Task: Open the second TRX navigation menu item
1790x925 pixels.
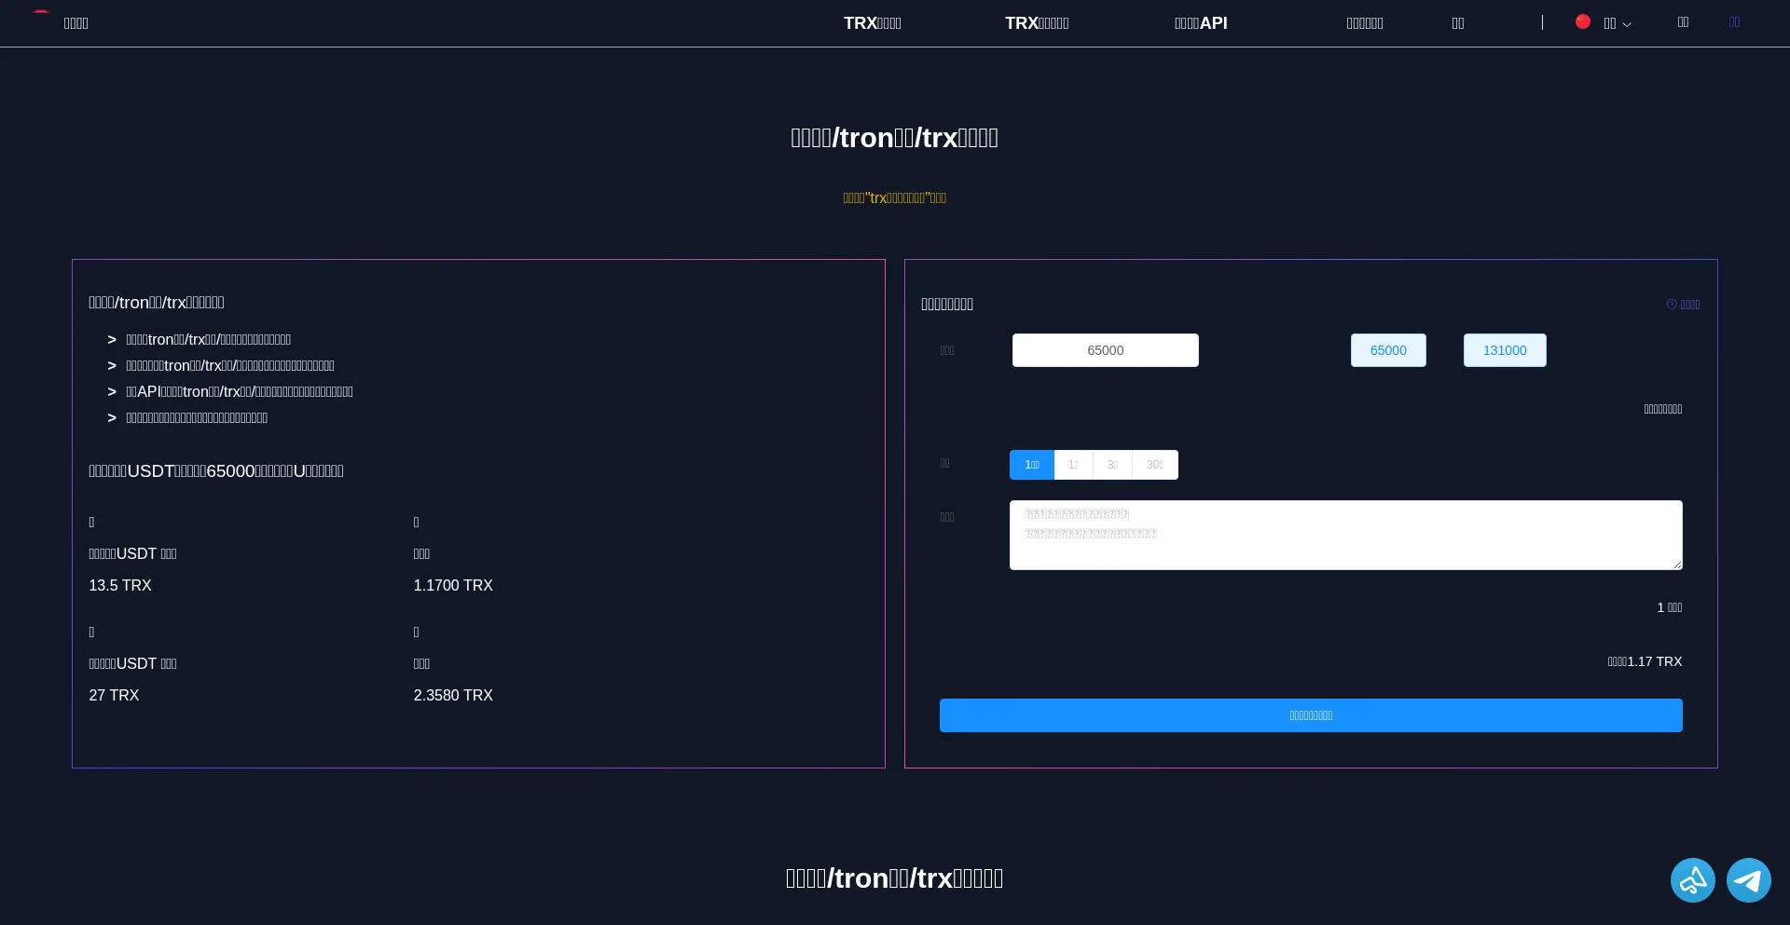Action: [1036, 23]
